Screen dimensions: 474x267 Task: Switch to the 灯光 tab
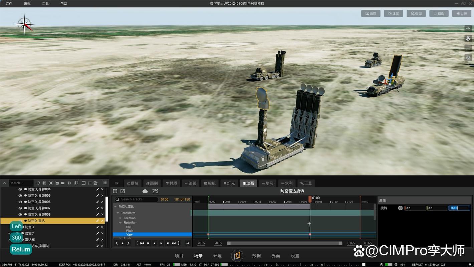(229, 183)
